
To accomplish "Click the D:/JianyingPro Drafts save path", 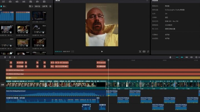I will [175, 10].
